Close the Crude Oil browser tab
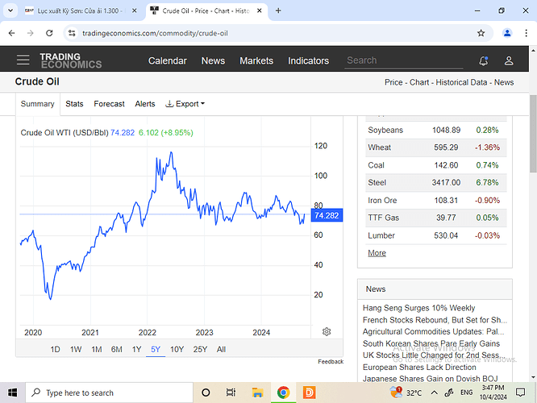The image size is (537, 403). [260, 10]
